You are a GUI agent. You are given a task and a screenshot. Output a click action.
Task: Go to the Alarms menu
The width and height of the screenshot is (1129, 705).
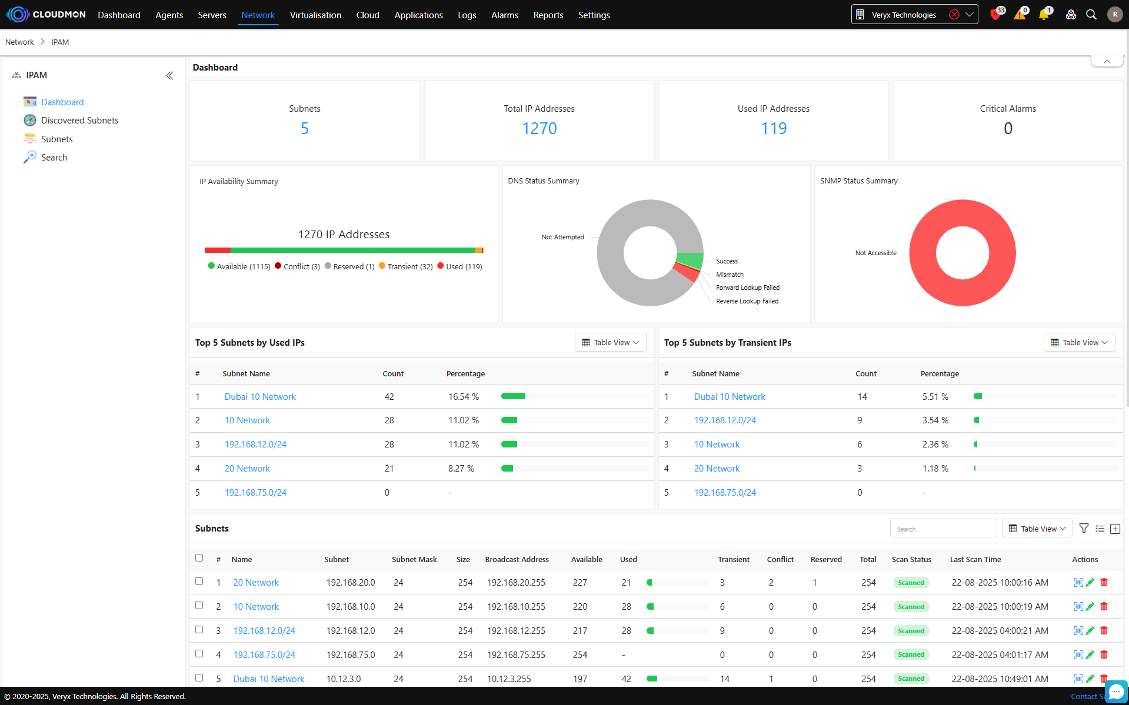(x=504, y=15)
